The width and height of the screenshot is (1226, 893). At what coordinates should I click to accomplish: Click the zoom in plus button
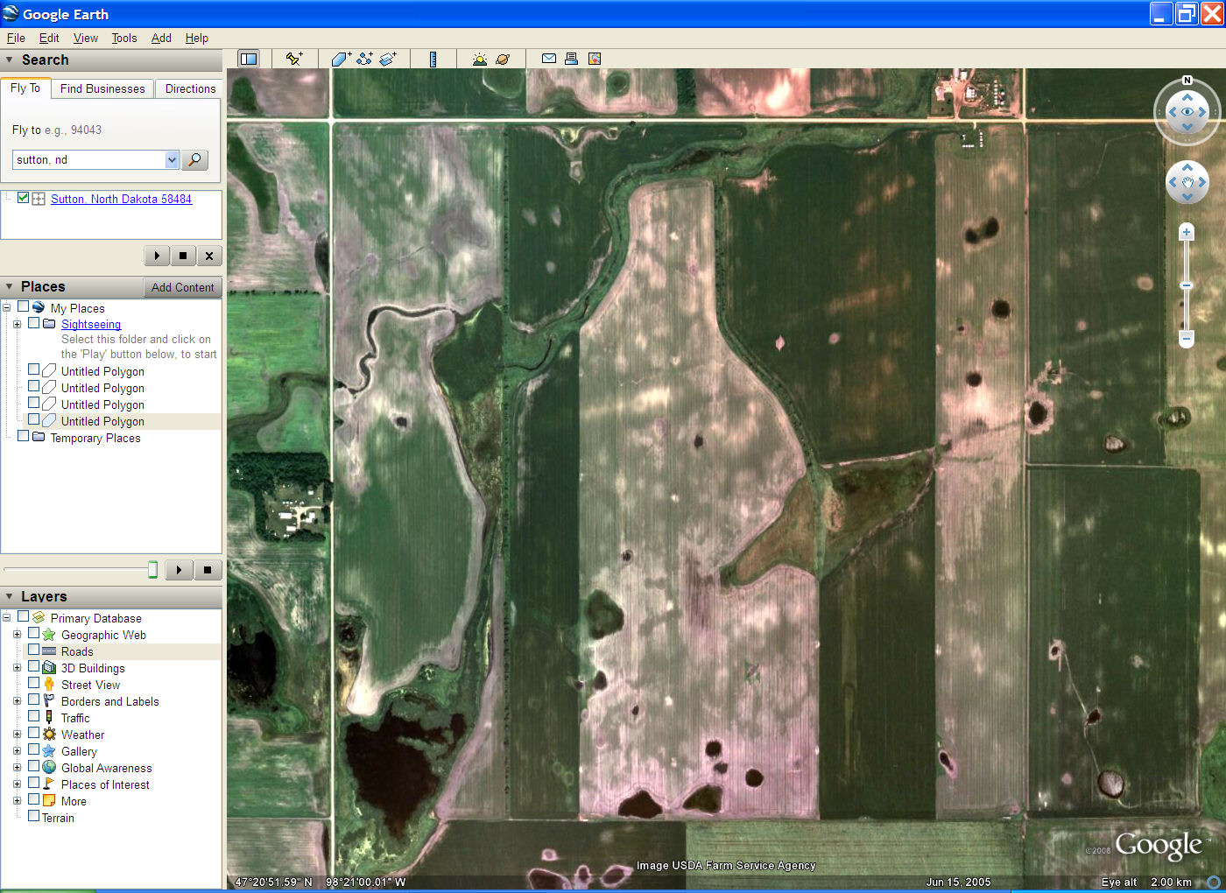click(1187, 232)
